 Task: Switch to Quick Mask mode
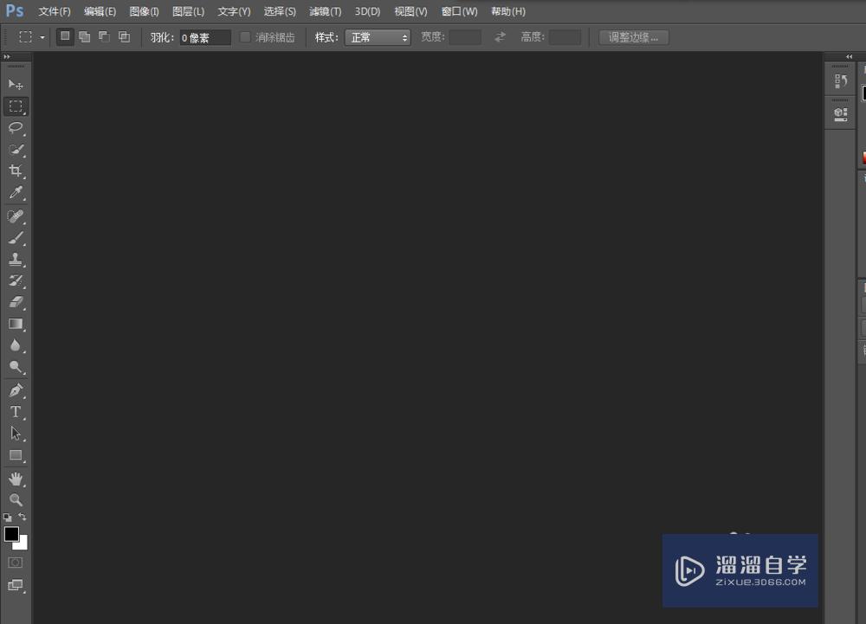click(14, 562)
